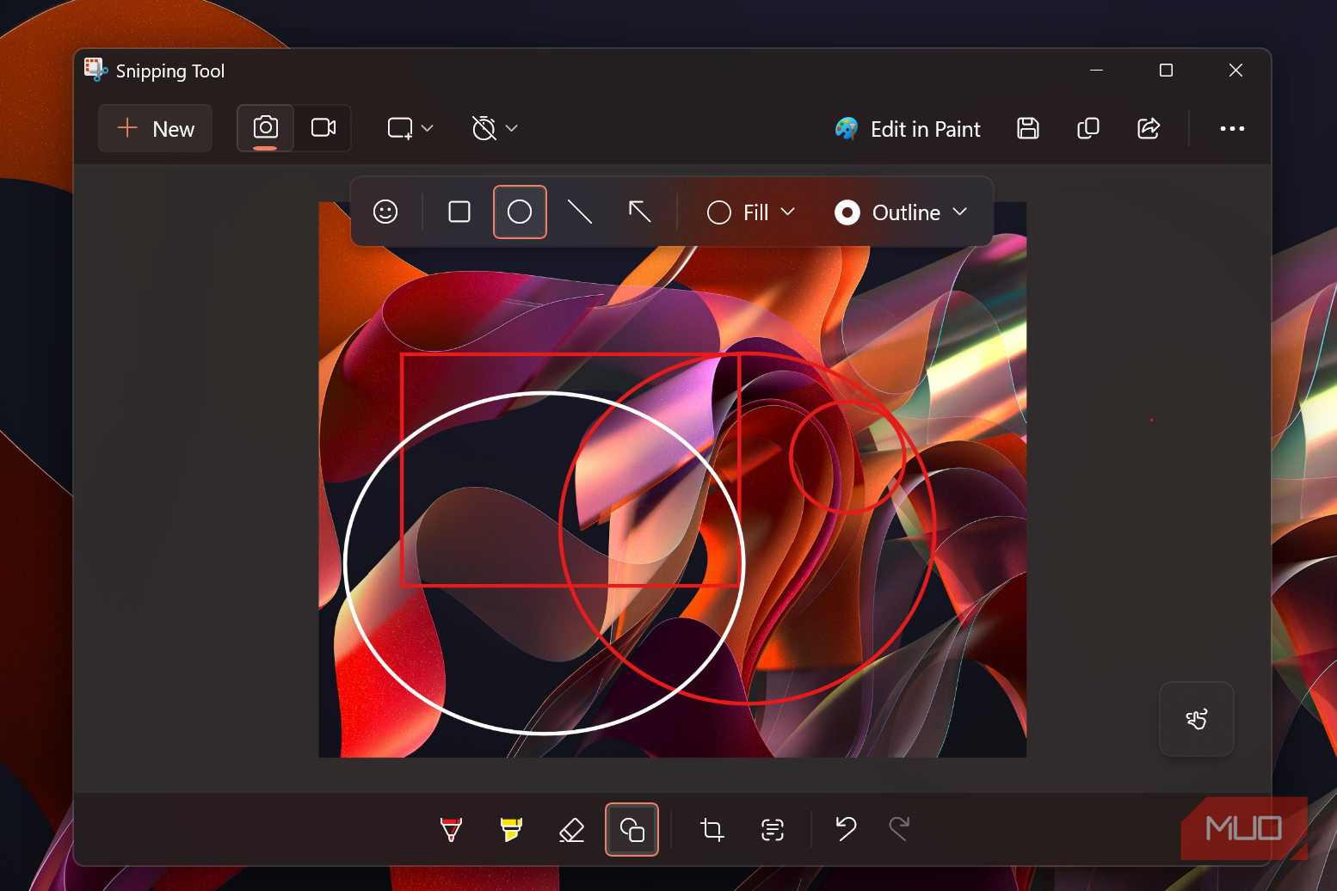Click Edit in Paint

click(908, 129)
